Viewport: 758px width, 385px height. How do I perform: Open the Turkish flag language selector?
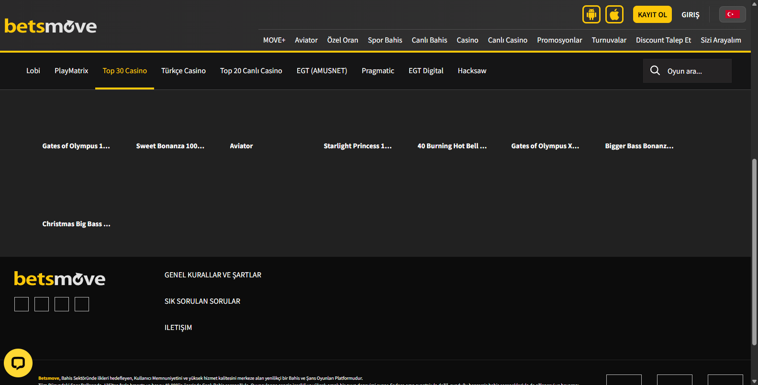click(x=732, y=14)
